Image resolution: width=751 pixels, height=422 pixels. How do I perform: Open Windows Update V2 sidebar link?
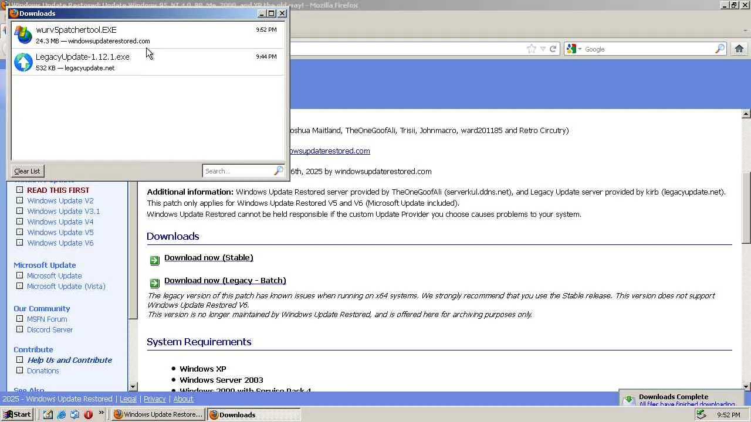[x=60, y=200]
